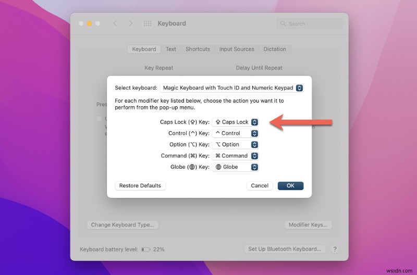
Task: Switch to the Text tab
Action: click(171, 49)
